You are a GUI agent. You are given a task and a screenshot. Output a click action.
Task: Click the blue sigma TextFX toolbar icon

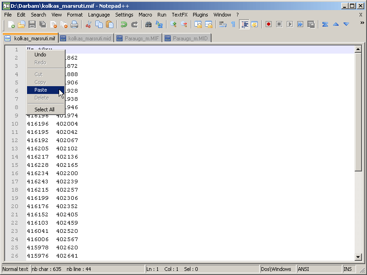click(325, 24)
